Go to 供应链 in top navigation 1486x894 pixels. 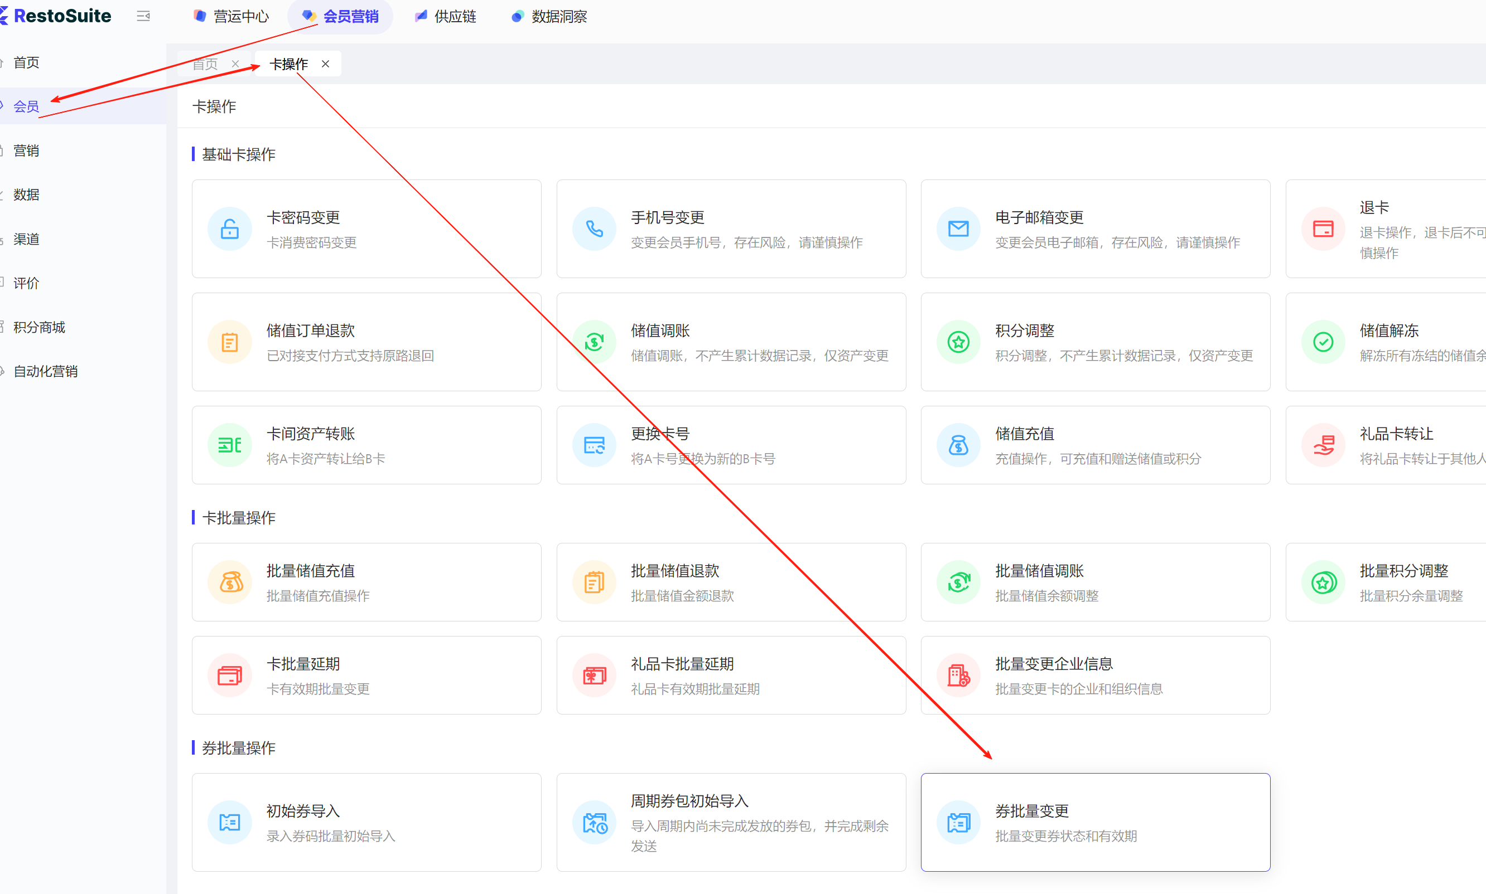point(446,16)
